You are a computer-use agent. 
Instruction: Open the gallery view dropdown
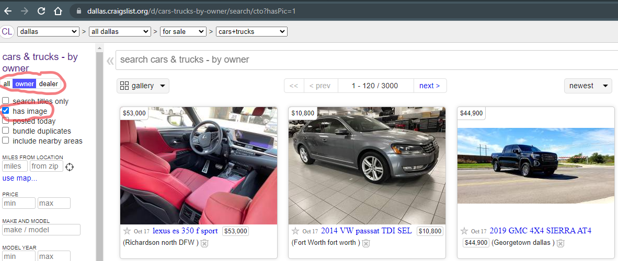click(x=143, y=86)
